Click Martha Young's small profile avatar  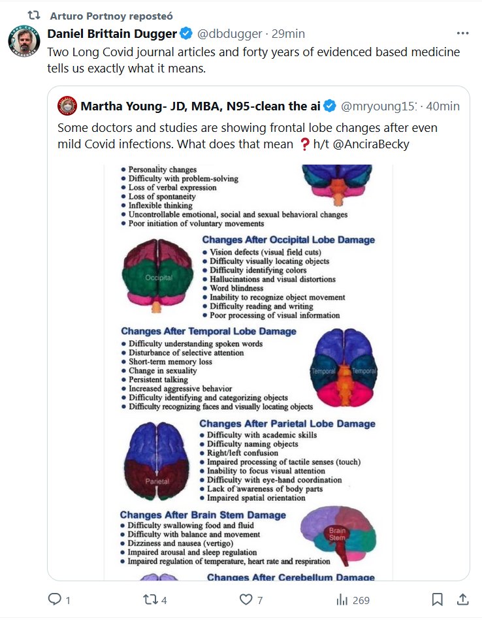(x=67, y=105)
